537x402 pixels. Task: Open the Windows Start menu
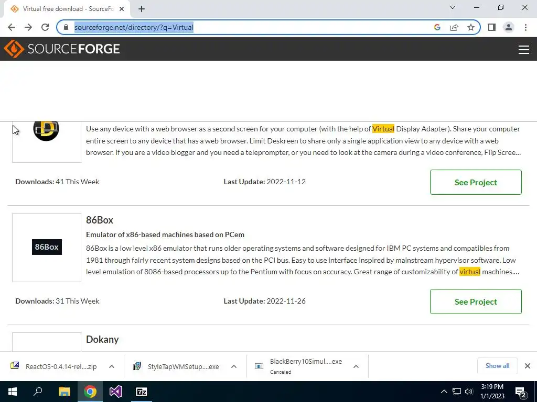(x=13, y=392)
